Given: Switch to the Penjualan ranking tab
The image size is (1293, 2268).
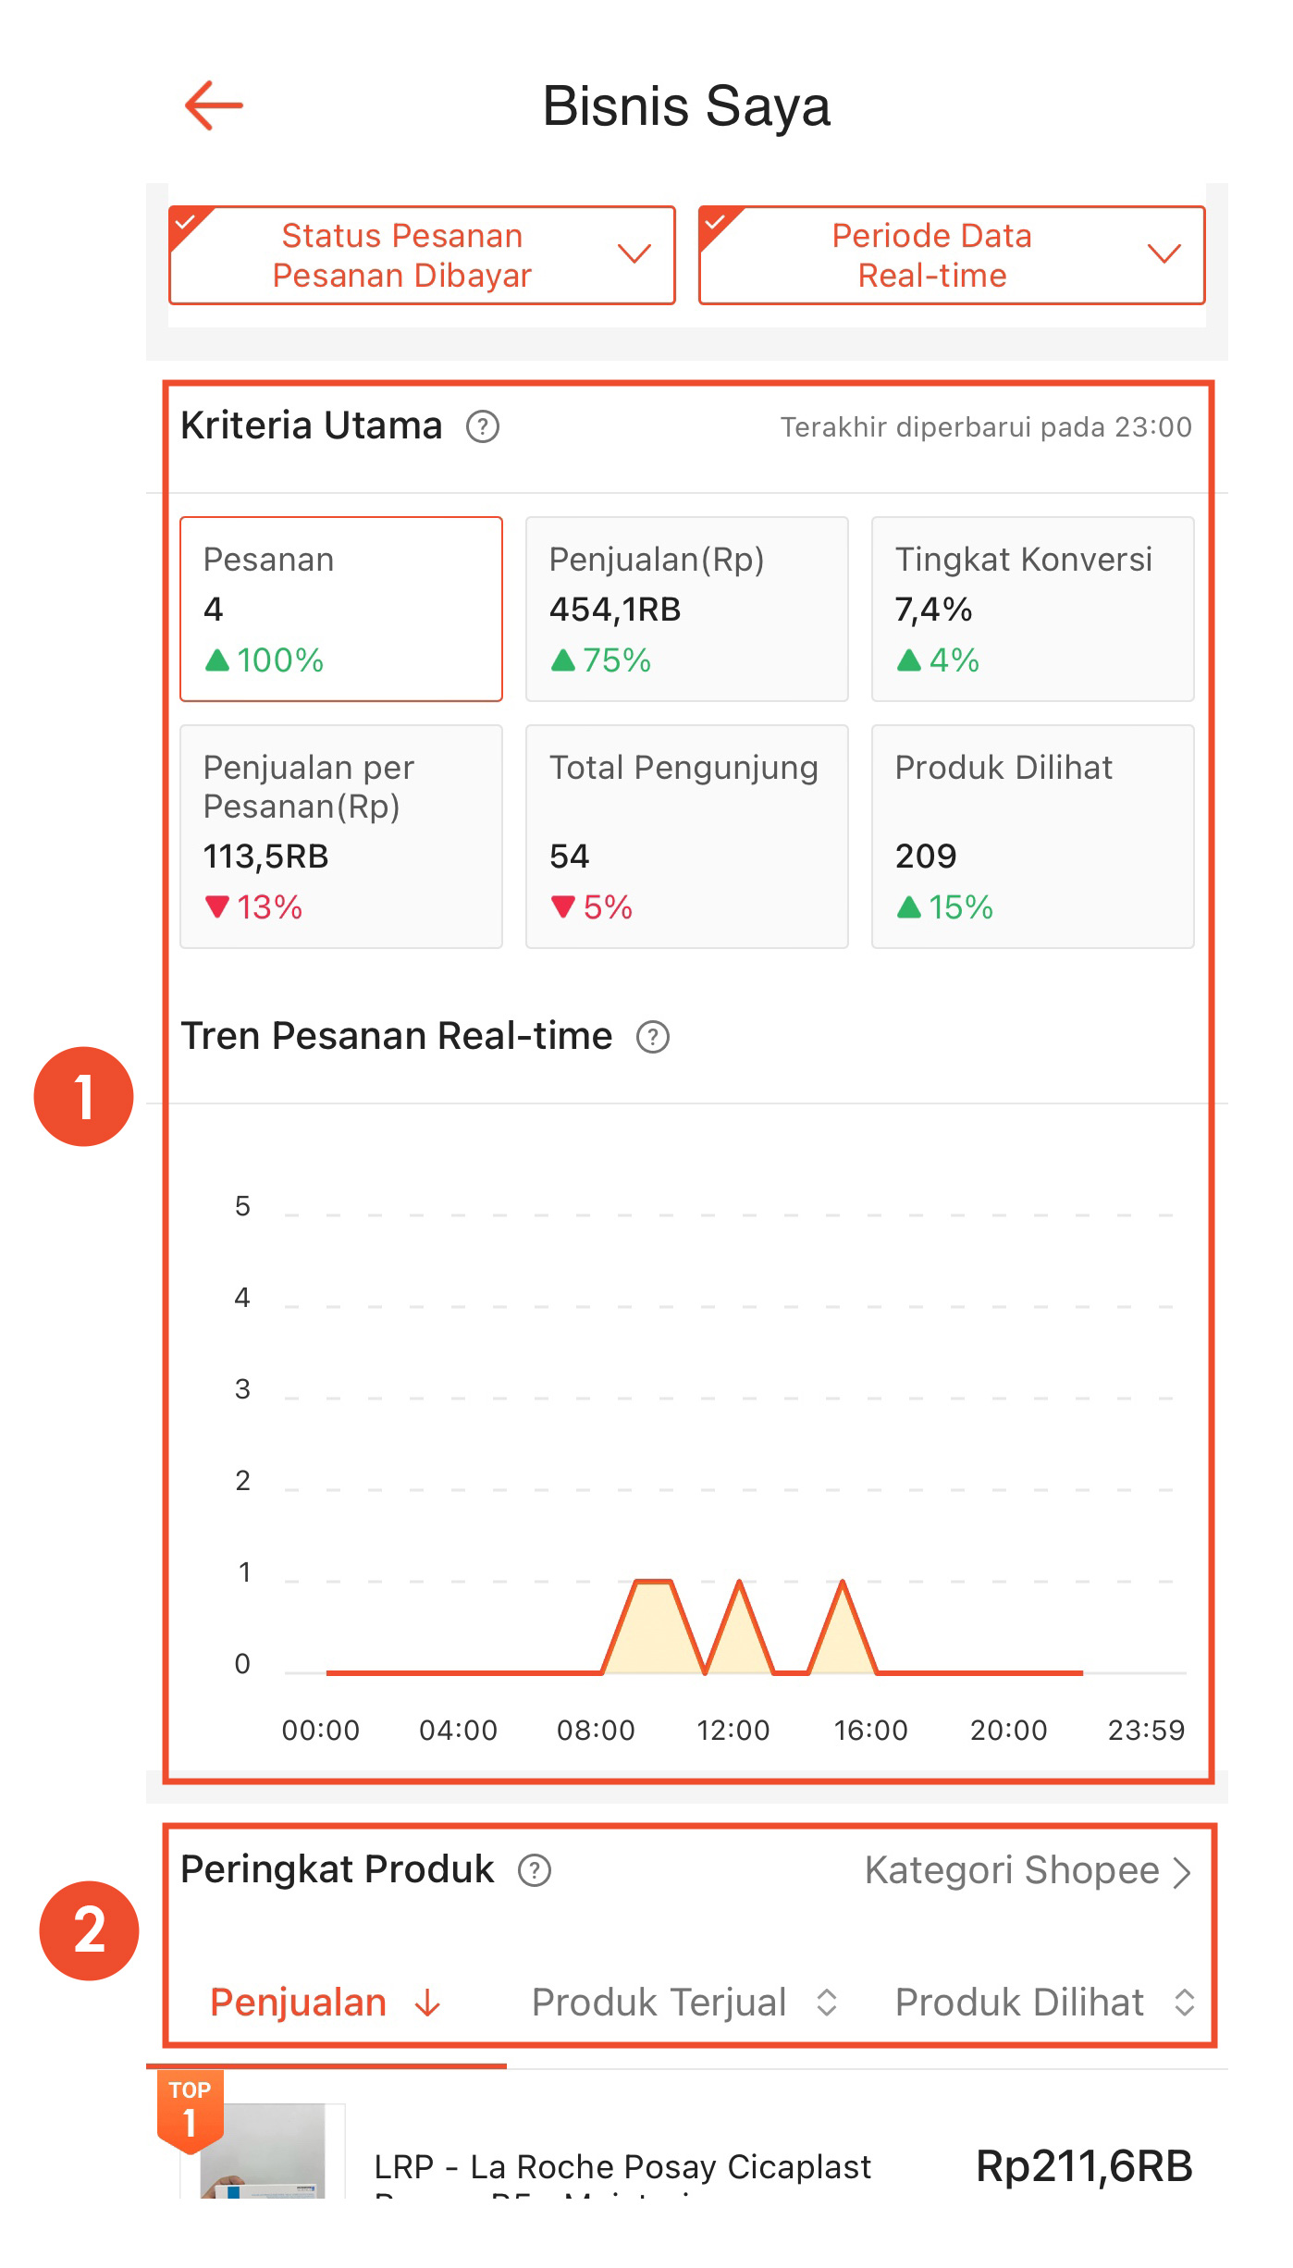Looking at the screenshot, I should coord(326,2003).
